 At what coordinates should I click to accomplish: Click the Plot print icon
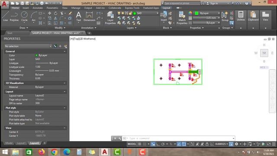[42, 3]
